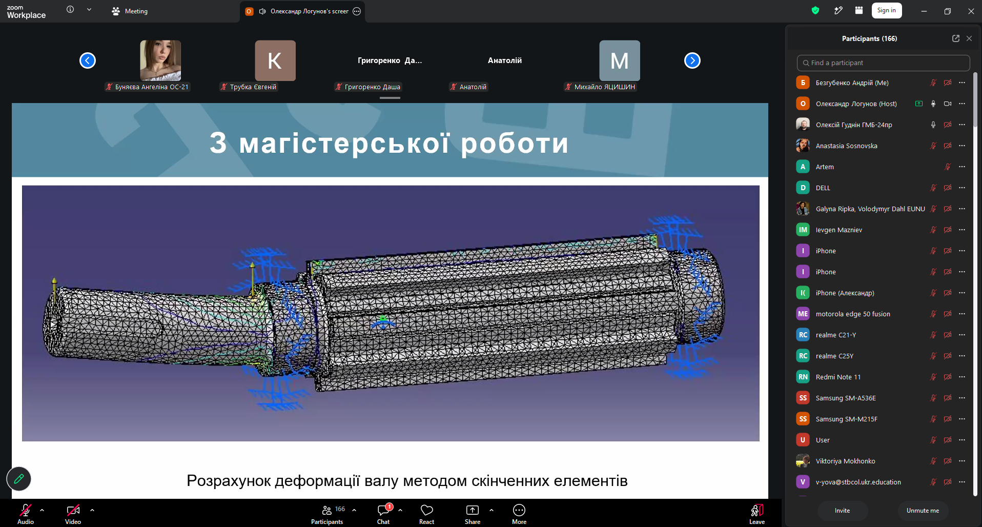Viewport: 982px width, 527px height.
Task: Toggle the Participants panel button
Action: coord(327,514)
